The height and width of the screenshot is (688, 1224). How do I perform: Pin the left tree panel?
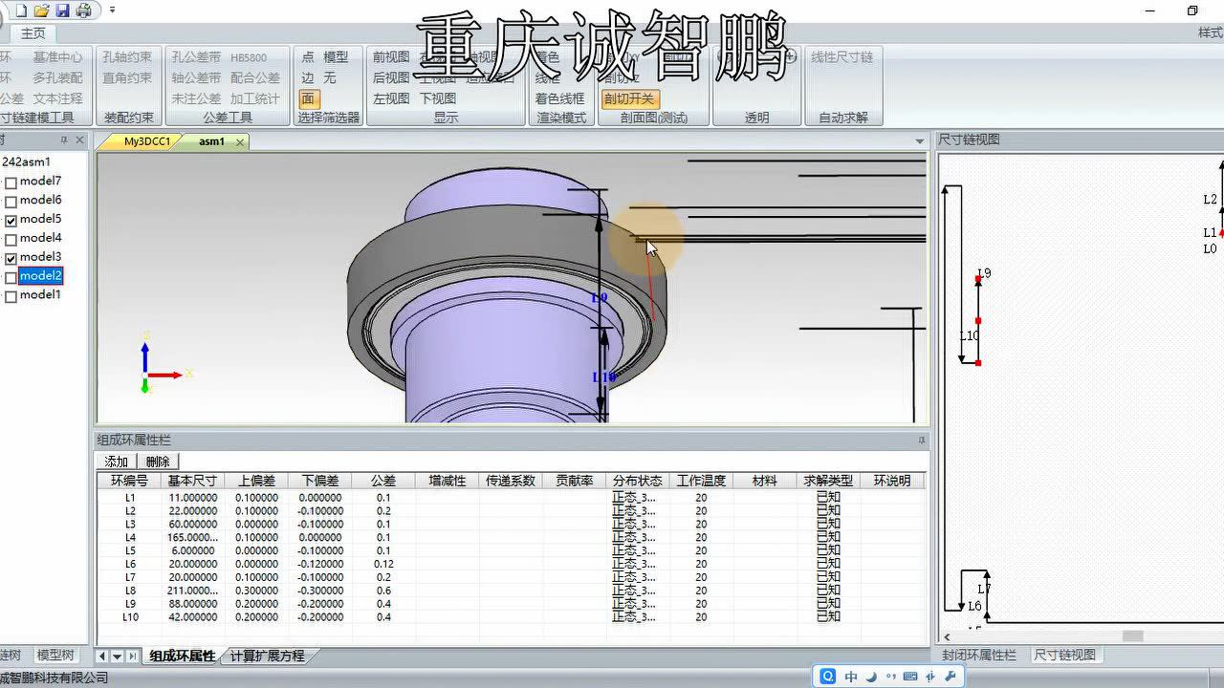click(64, 140)
